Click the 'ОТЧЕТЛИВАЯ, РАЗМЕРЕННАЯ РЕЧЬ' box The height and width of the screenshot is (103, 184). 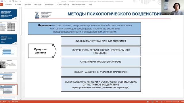coord(101,62)
